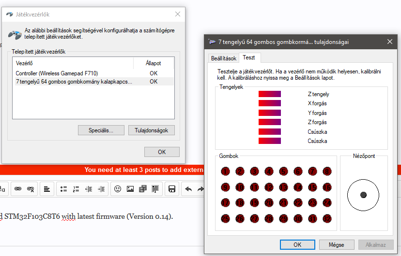
Task: Click the insert link icon
Action: click(18, 189)
